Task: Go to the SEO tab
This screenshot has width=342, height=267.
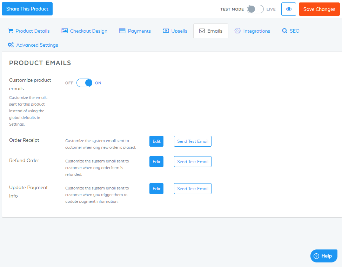Action: point(291,31)
